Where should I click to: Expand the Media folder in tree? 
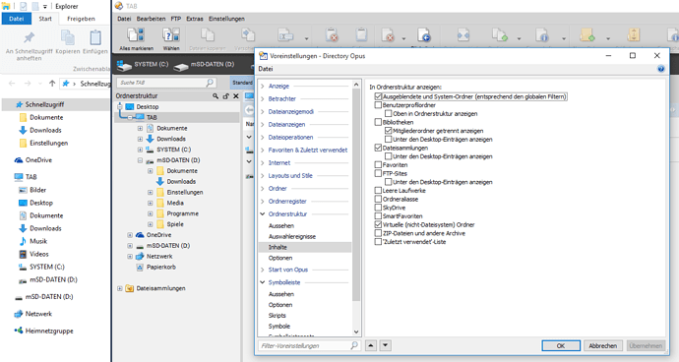point(151,203)
